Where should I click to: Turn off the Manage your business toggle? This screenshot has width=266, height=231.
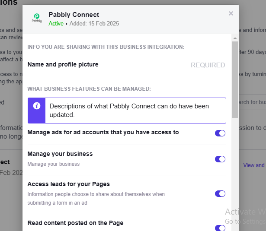(220, 159)
